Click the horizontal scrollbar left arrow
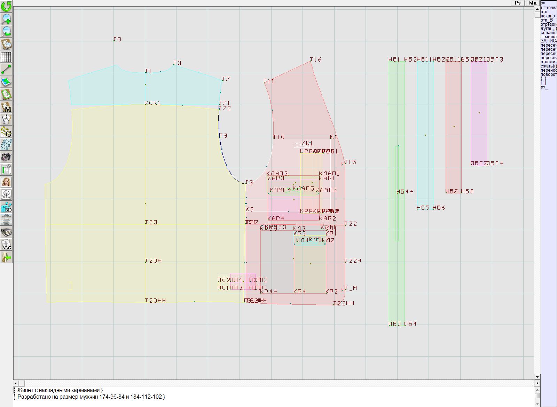557x407 pixels. pyautogui.click(x=16, y=383)
